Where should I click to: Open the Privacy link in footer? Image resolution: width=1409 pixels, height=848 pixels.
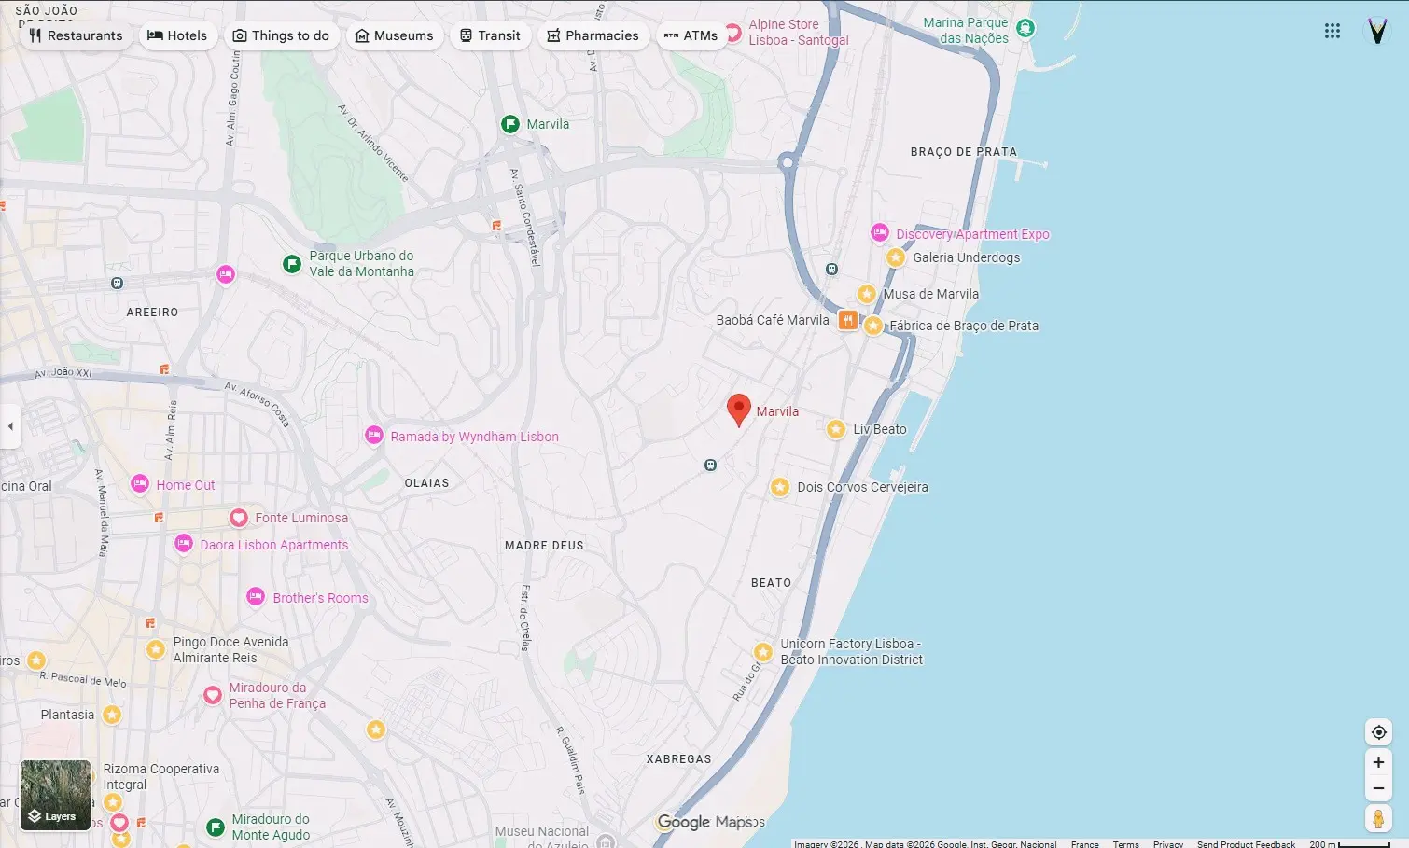pos(1167,843)
